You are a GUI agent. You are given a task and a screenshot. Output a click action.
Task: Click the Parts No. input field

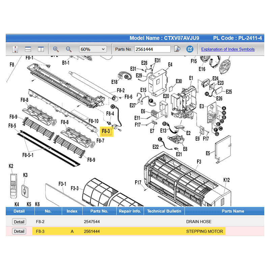click(152, 49)
